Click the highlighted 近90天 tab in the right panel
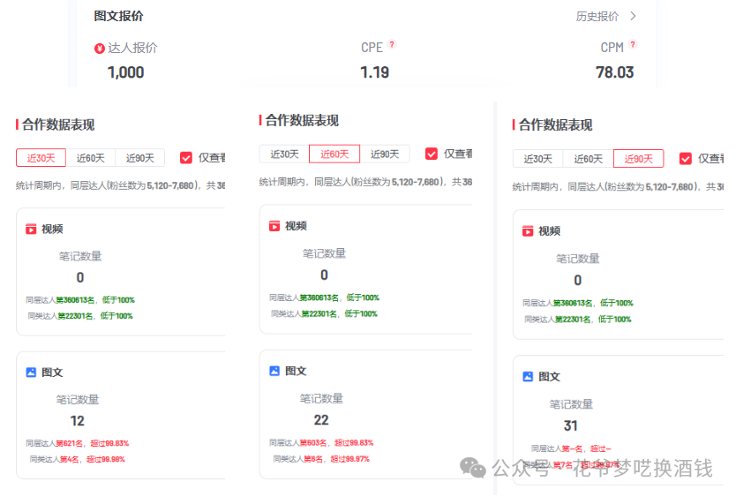 (x=638, y=159)
